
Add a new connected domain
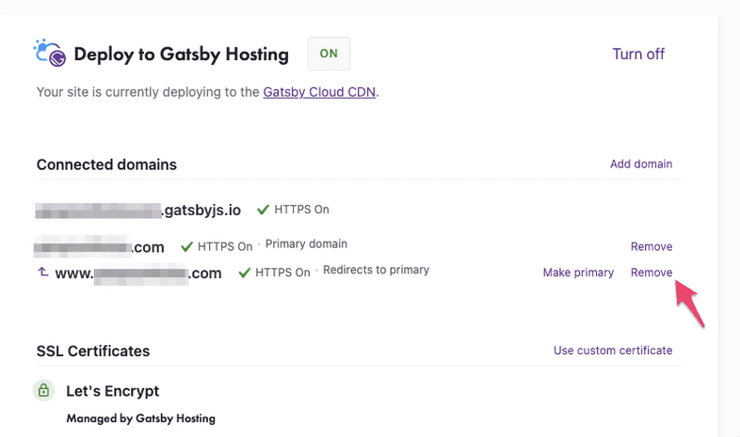(x=641, y=164)
